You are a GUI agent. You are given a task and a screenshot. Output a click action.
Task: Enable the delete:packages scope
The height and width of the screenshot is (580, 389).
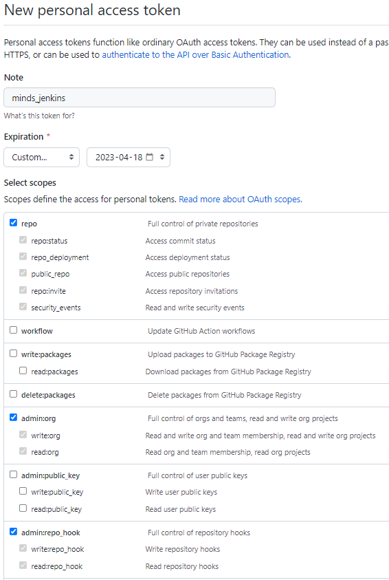coord(13,394)
